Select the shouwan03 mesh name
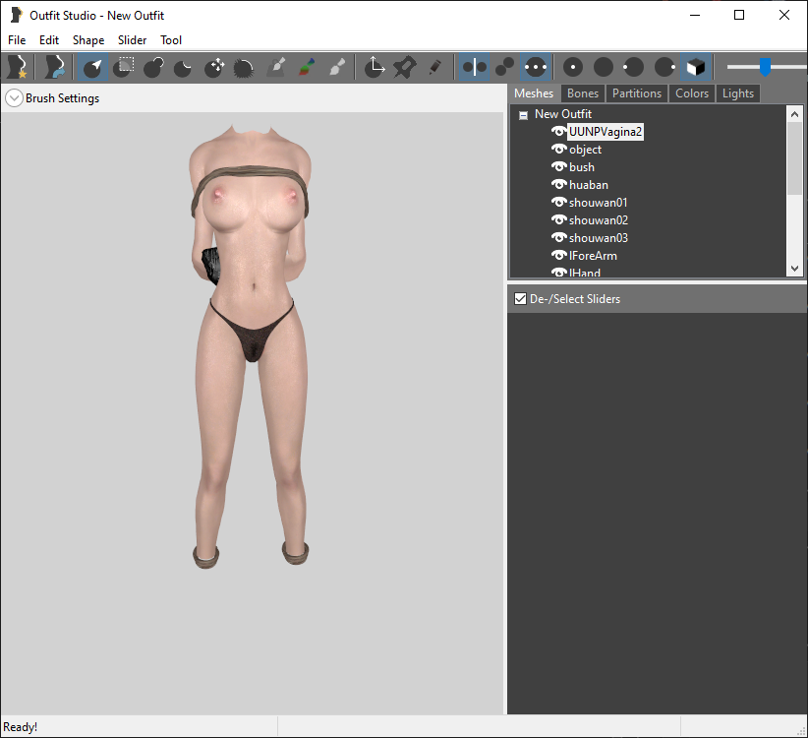 click(599, 238)
